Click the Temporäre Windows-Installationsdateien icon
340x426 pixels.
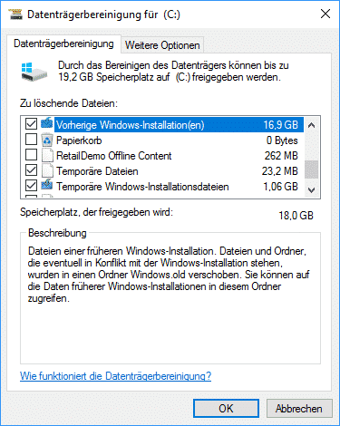point(47,185)
